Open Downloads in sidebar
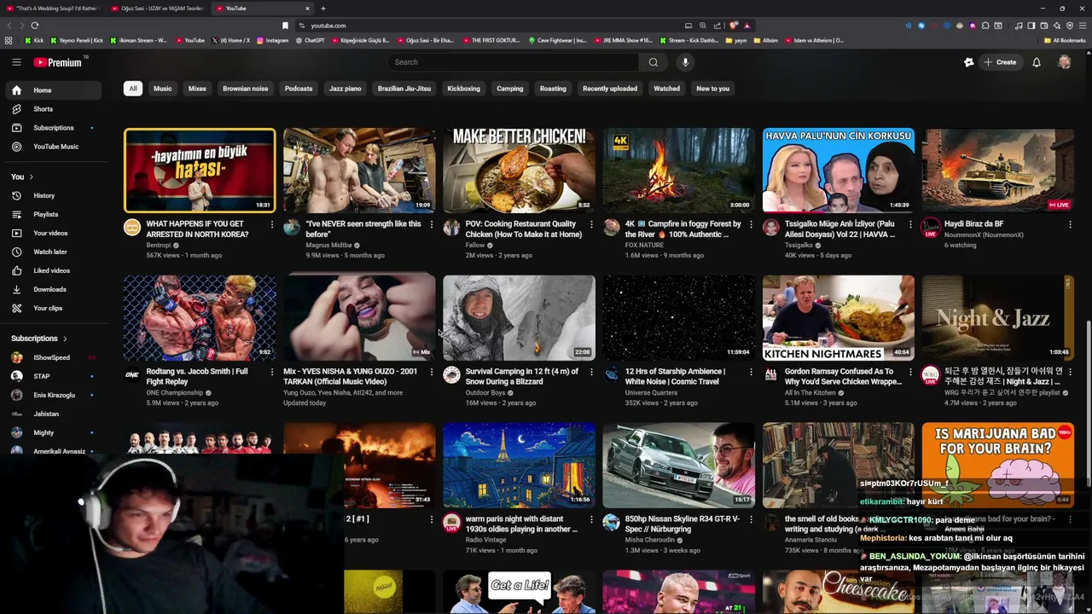This screenshot has height=614, width=1092. point(55,290)
